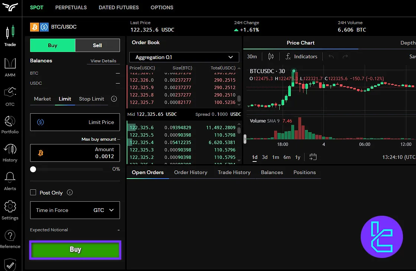Change candle style using chart style icon

(271, 56)
